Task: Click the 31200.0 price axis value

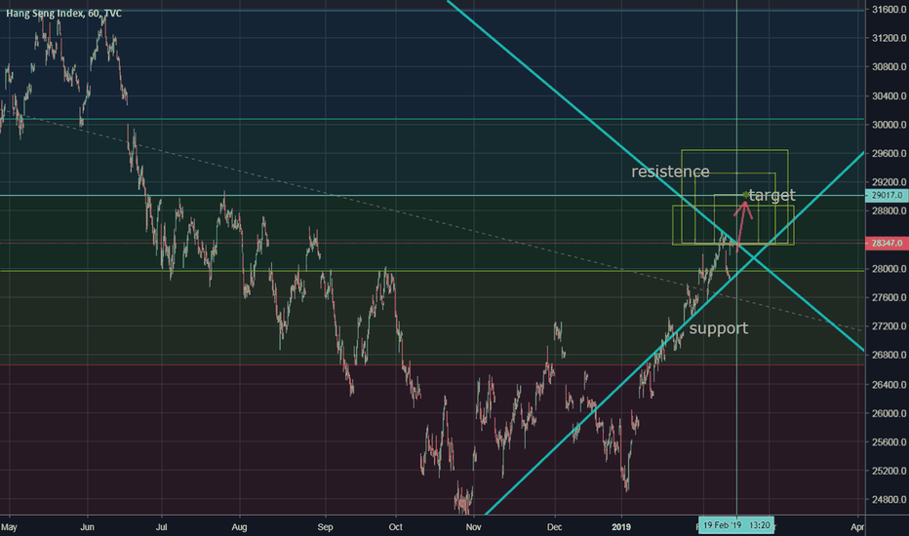Action: pos(889,38)
